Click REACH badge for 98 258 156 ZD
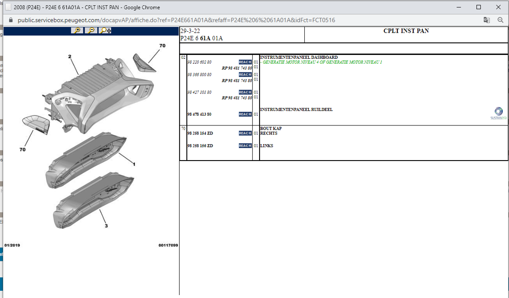This screenshot has width=509, height=298. [x=245, y=146]
